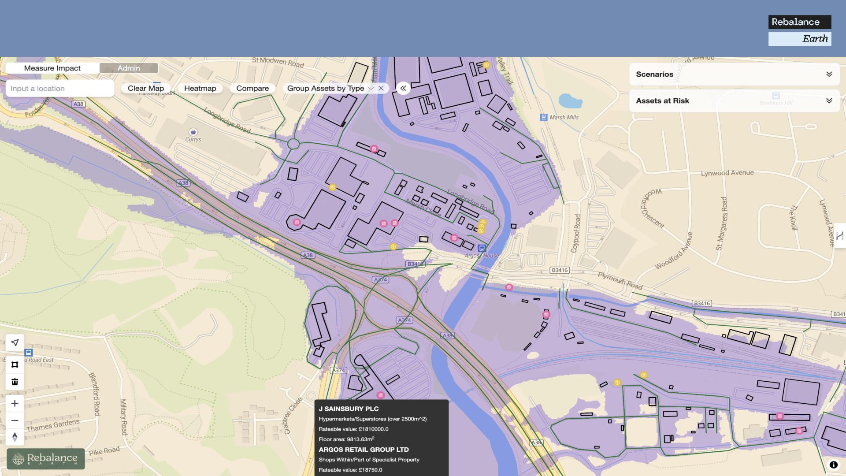Open the map attribution info icon
Viewport: 846px width, 476px height.
833,465
